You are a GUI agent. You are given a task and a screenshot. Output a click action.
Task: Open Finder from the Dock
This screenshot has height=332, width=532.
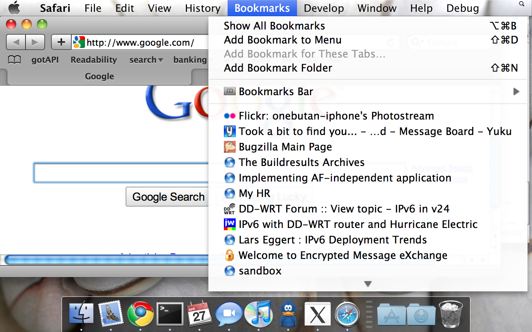click(81, 313)
